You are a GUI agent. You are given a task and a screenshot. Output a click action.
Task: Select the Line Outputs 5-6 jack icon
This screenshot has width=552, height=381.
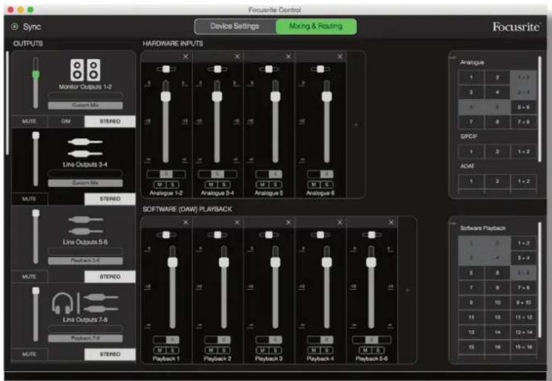pos(85,225)
